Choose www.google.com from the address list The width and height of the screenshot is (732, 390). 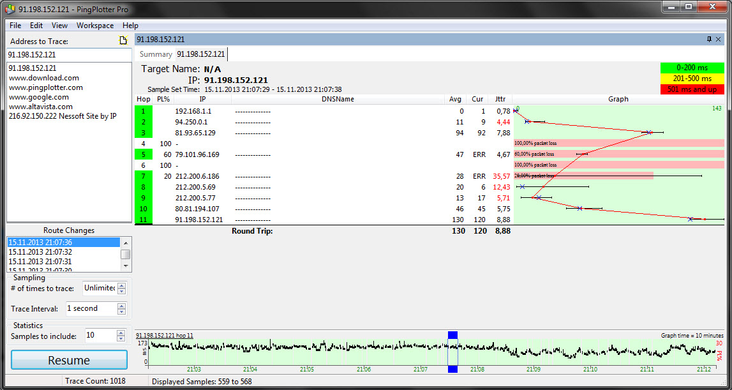point(39,97)
